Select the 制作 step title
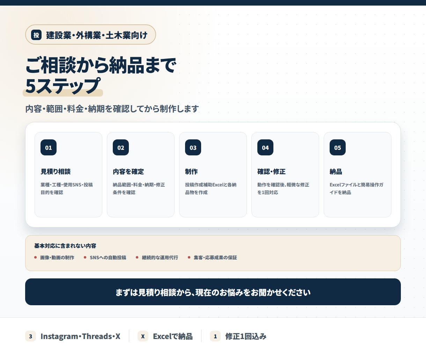The height and width of the screenshot is (354, 426). (x=191, y=171)
